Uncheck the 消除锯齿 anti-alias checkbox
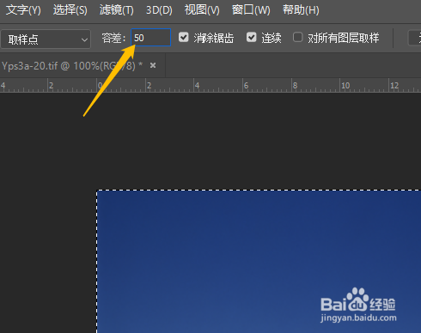 [184, 37]
